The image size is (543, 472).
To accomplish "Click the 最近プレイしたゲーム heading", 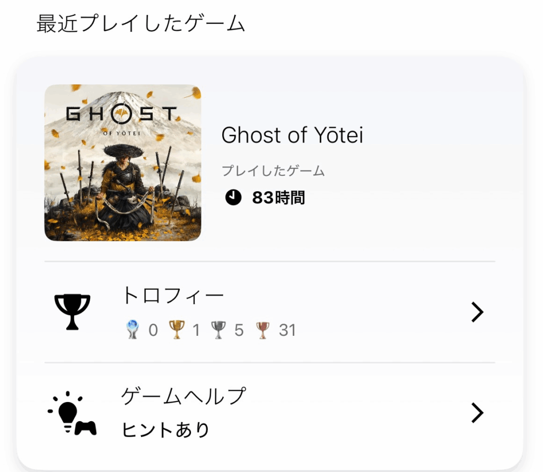I will click(141, 24).
